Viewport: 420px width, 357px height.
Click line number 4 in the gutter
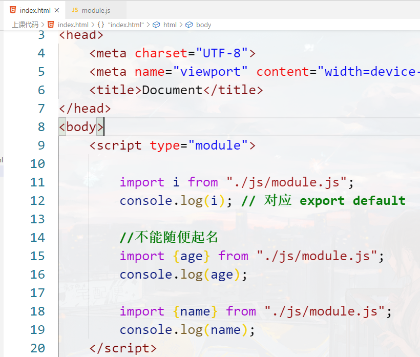(x=41, y=53)
